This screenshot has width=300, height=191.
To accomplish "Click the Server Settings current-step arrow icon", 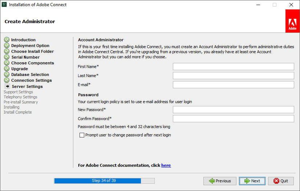I will pos(7,86).
